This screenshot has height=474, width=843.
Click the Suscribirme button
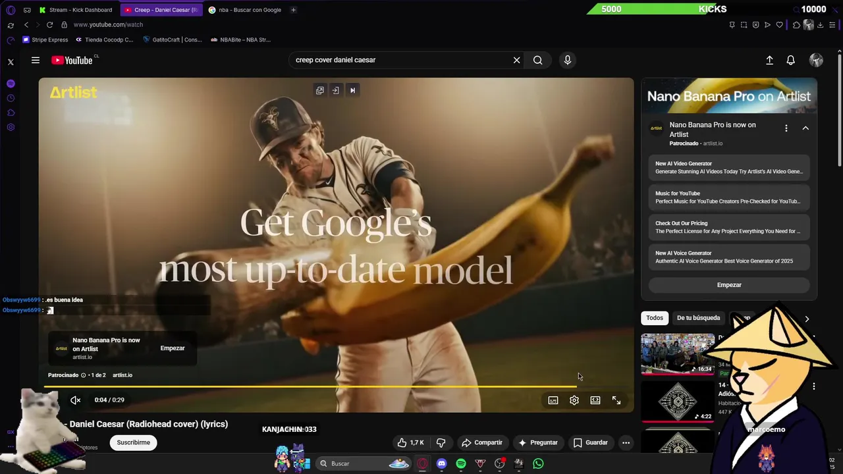(134, 442)
